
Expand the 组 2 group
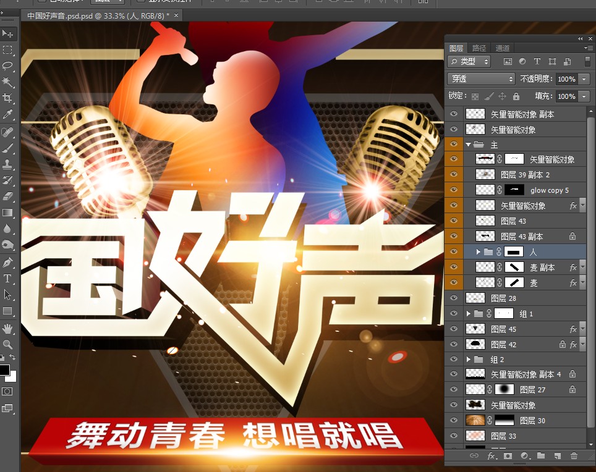coord(468,359)
